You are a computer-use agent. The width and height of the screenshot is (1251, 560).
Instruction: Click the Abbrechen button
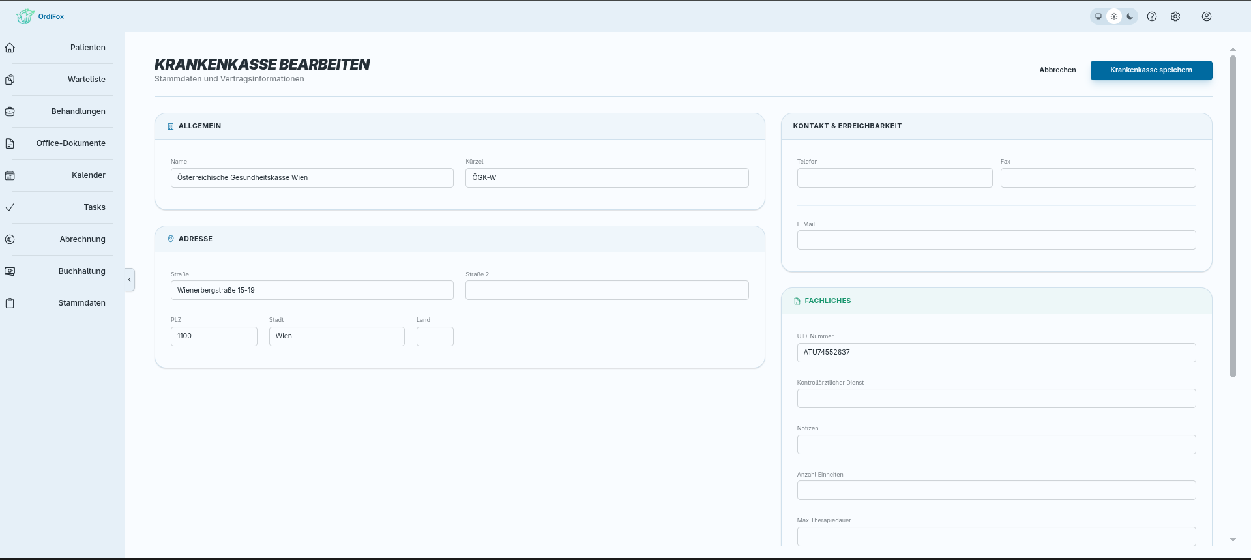click(1057, 70)
